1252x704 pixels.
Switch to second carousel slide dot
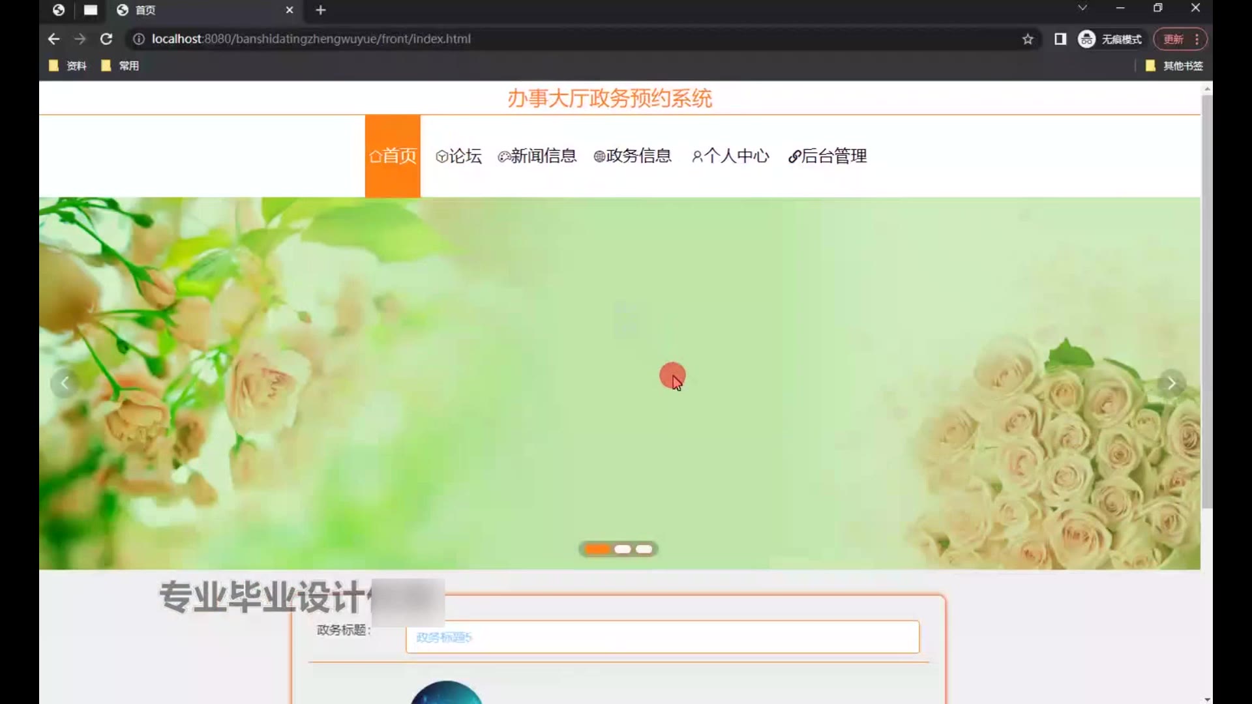(623, 549)
